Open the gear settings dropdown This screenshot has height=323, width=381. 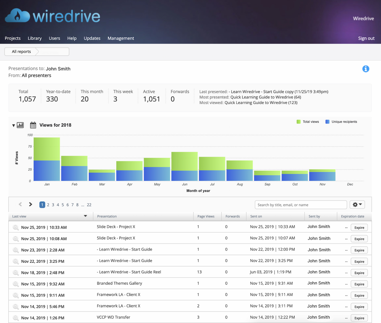click(x=357, y=205)
